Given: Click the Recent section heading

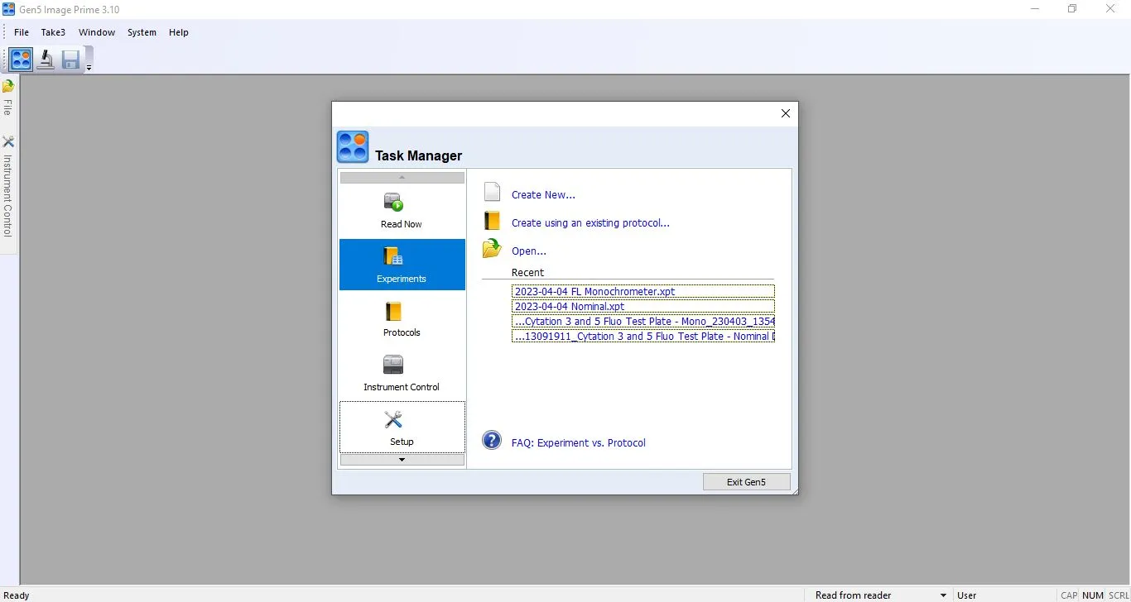Looking at the screenshot, I should pos(527,273).
